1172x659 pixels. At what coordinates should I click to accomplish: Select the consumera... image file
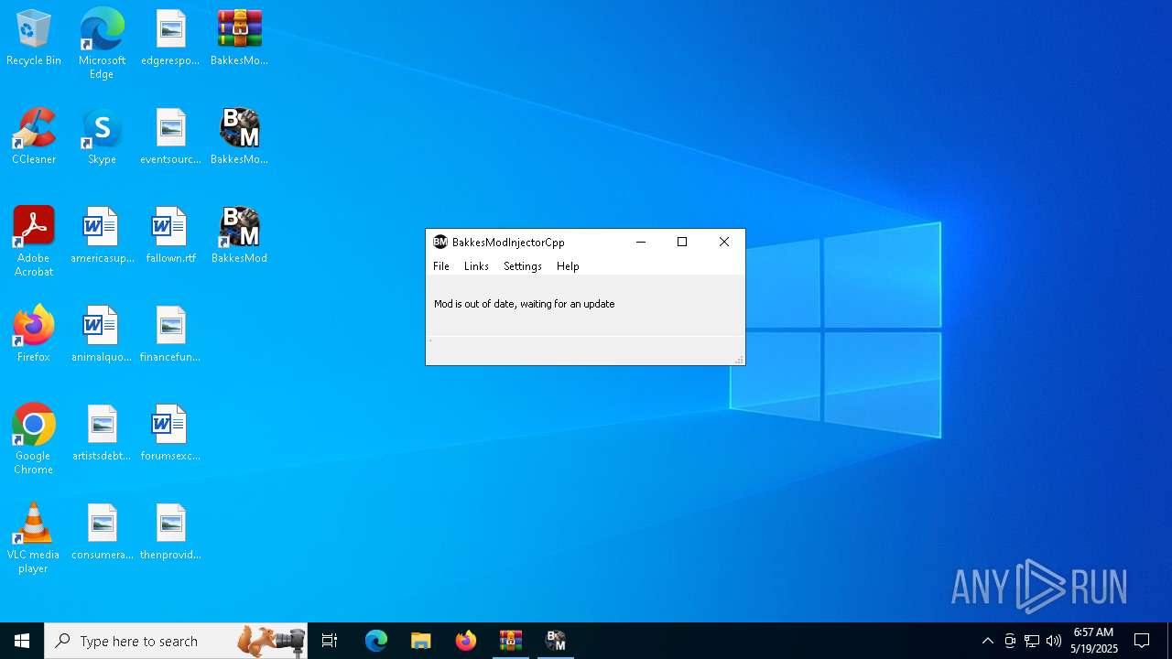pos(102,533)
